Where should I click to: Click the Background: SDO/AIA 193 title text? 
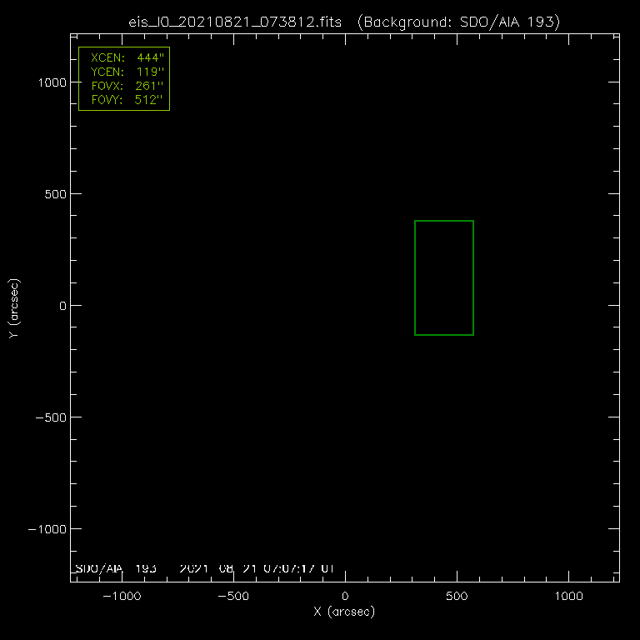click(457, 22)
